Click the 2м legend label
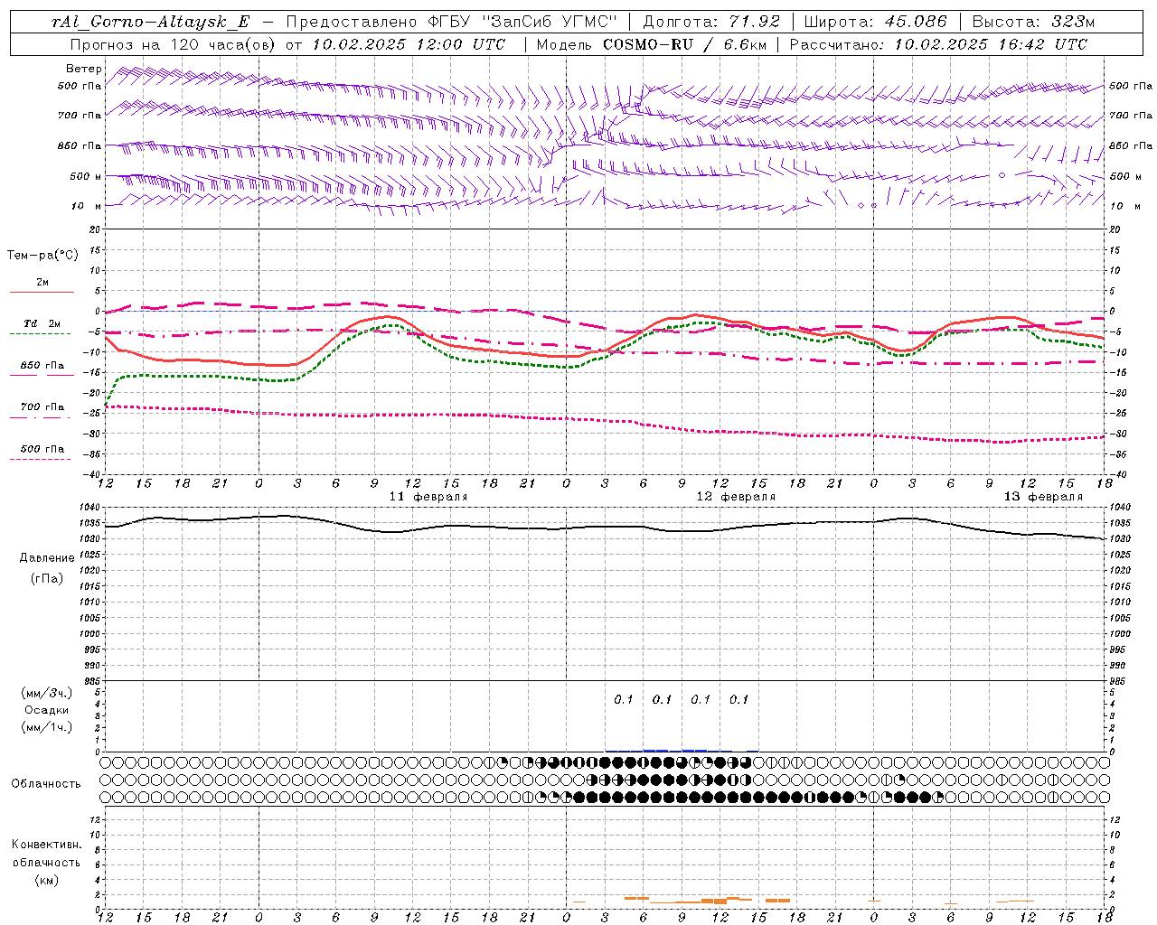 click(x=42, y=282)
